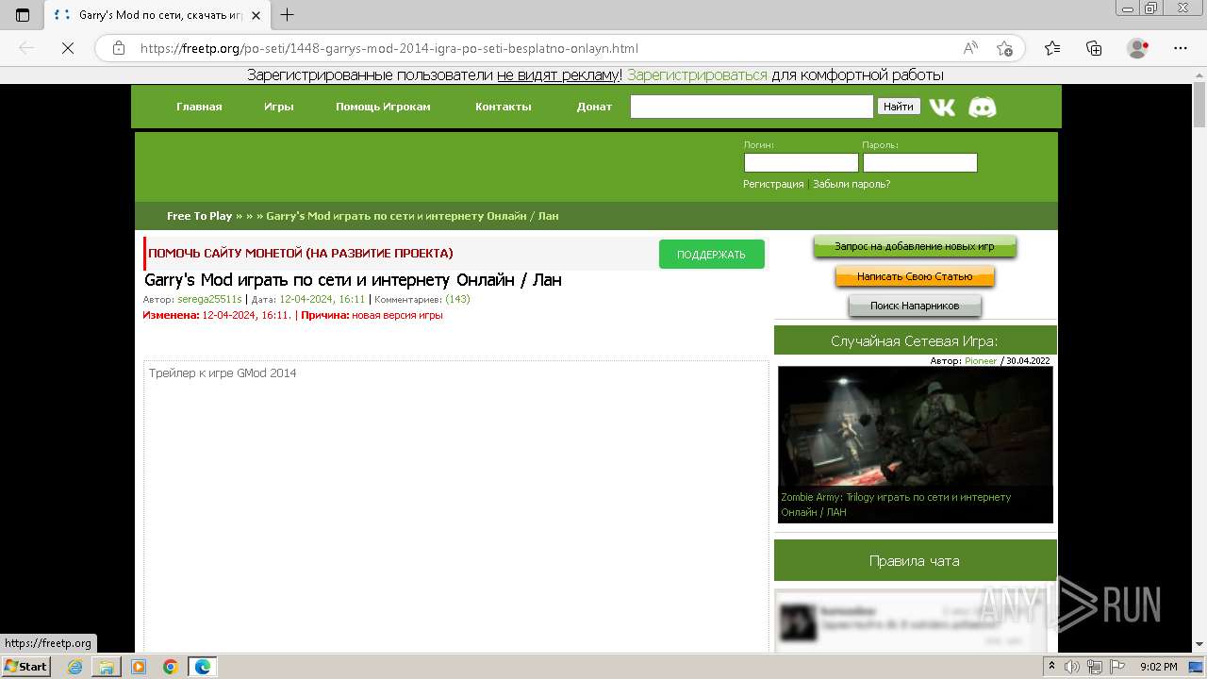Launch Internet Explorer from taskbar
Image resolution: width=1207 pixels, height=679 pixels.
[75, 667]
